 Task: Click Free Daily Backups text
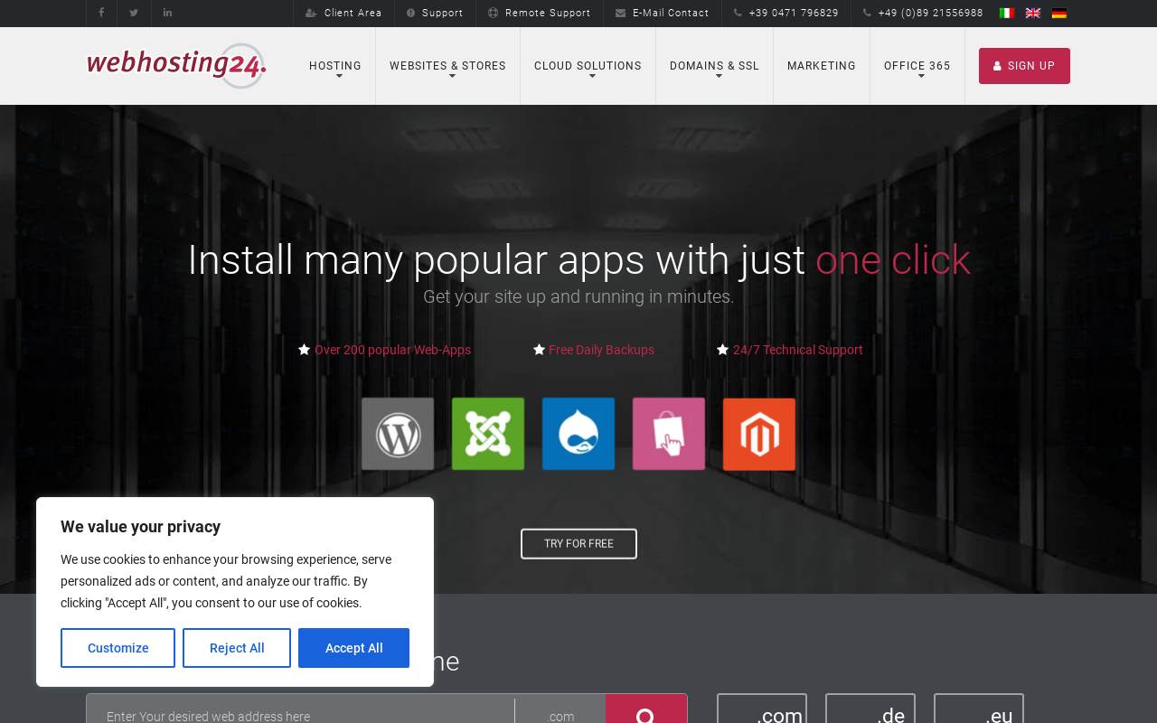coord(601,350)
